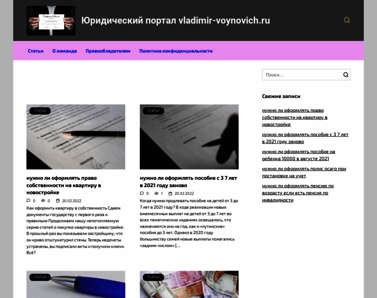The image size is (377, 298).
Task: Click excerpt starting Как оформить квартиру
Action: [x=75, y=230]
